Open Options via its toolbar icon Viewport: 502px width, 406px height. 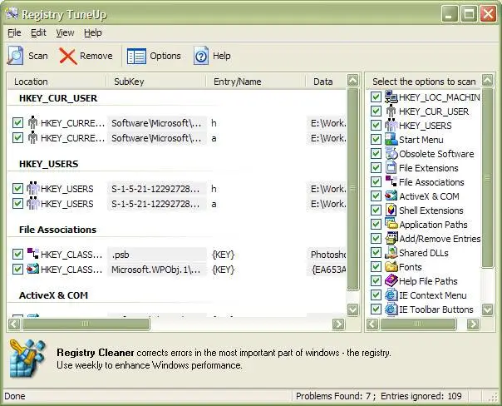pyautogui.click(x=136, y=56)
